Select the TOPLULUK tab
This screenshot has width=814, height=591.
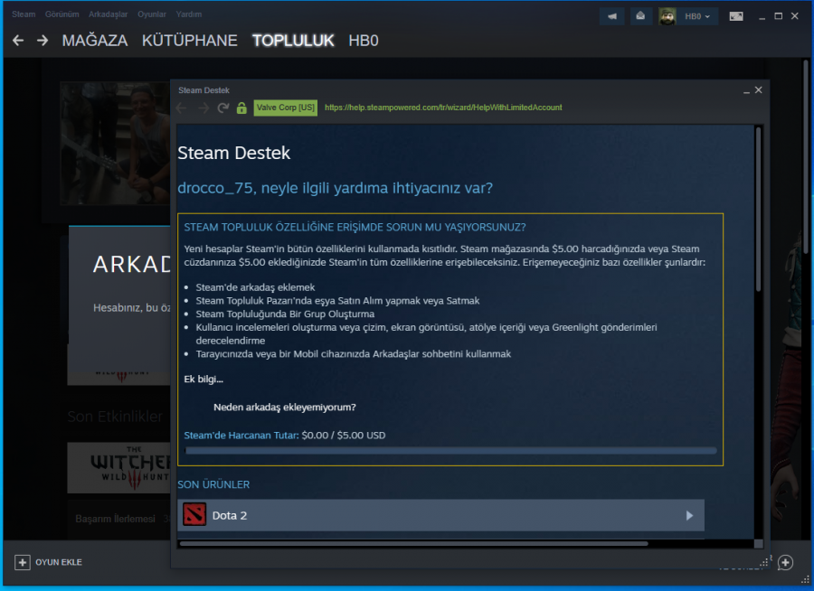click(293, 41)
